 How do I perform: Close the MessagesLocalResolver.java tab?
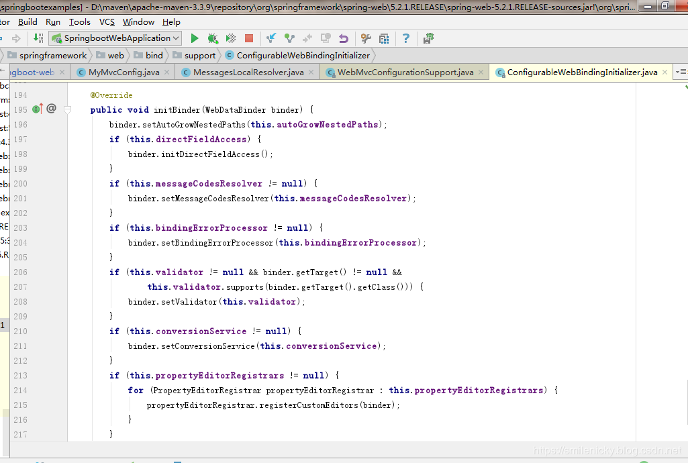[312, 72]
